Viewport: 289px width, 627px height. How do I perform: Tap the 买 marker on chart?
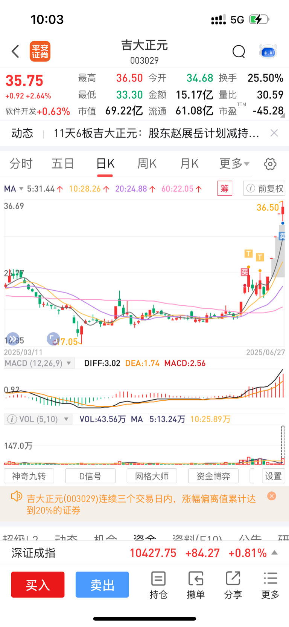pyautogui.click(x=245, y=272)
